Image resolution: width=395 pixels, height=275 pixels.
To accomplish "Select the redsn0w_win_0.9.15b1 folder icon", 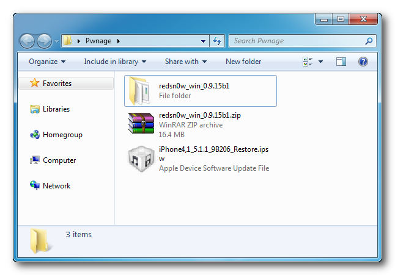I will point(140,91).
